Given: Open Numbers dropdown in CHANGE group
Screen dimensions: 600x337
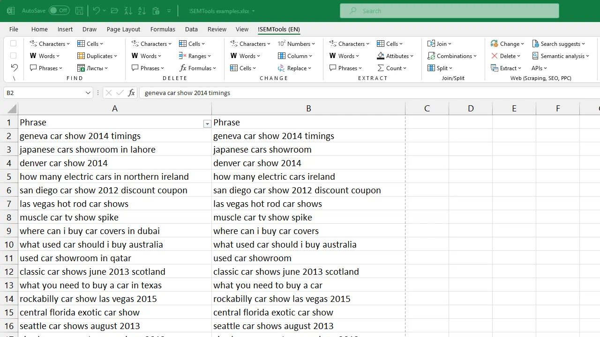Looking at the screenshot, I should 296,44.
